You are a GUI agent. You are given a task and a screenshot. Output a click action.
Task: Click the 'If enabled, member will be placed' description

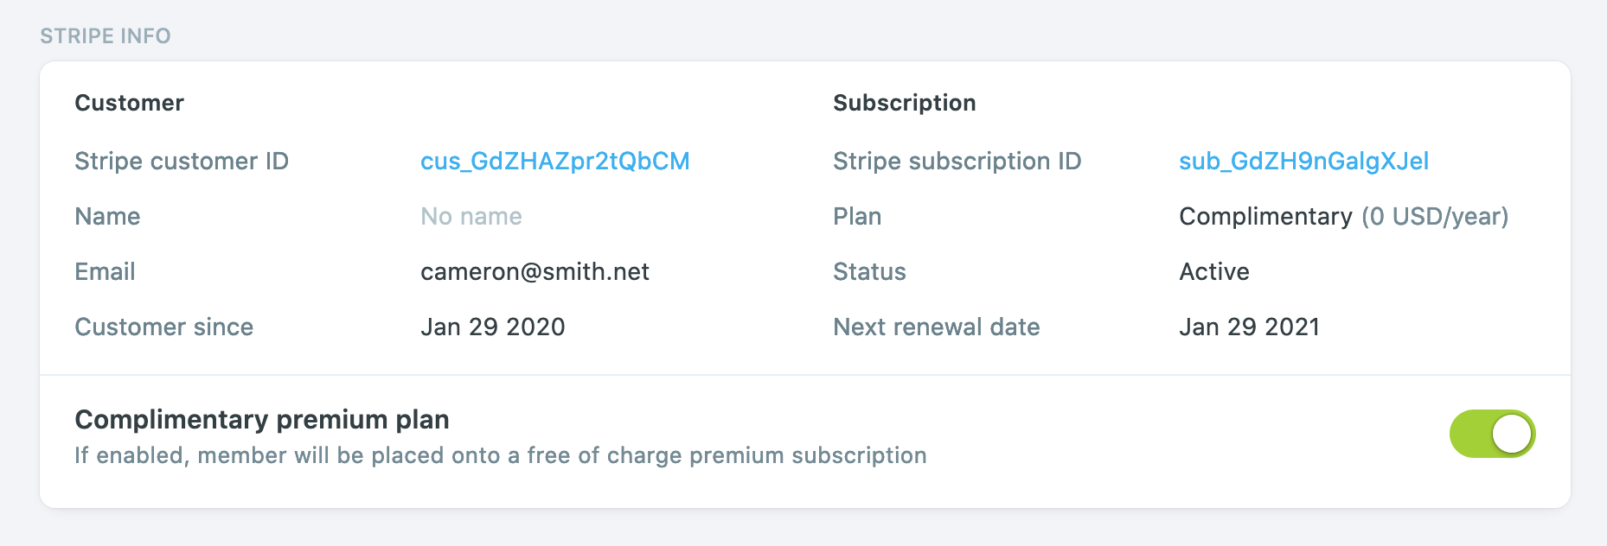[x=500, y=455]
